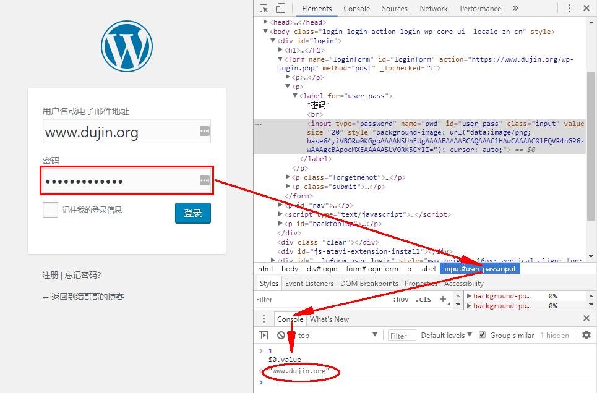
Task: Click the "www.dujin.org" console output
Action: (299, 371)
